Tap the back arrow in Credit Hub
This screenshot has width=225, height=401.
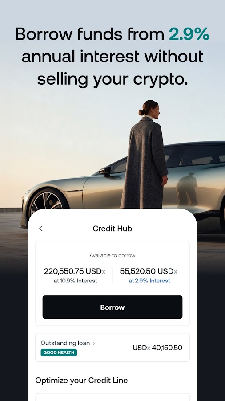41,229
